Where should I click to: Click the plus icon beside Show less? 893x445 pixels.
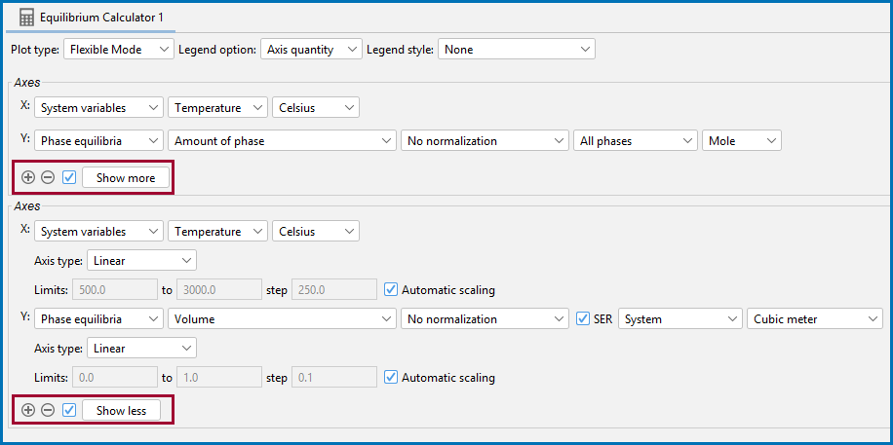(28, 410)
